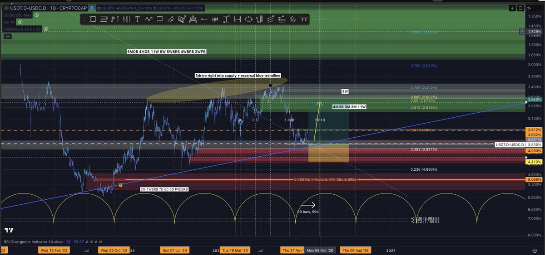The image size is (545, 255).
Task: Select the fib retracement tool
Action: coord(282,19)
